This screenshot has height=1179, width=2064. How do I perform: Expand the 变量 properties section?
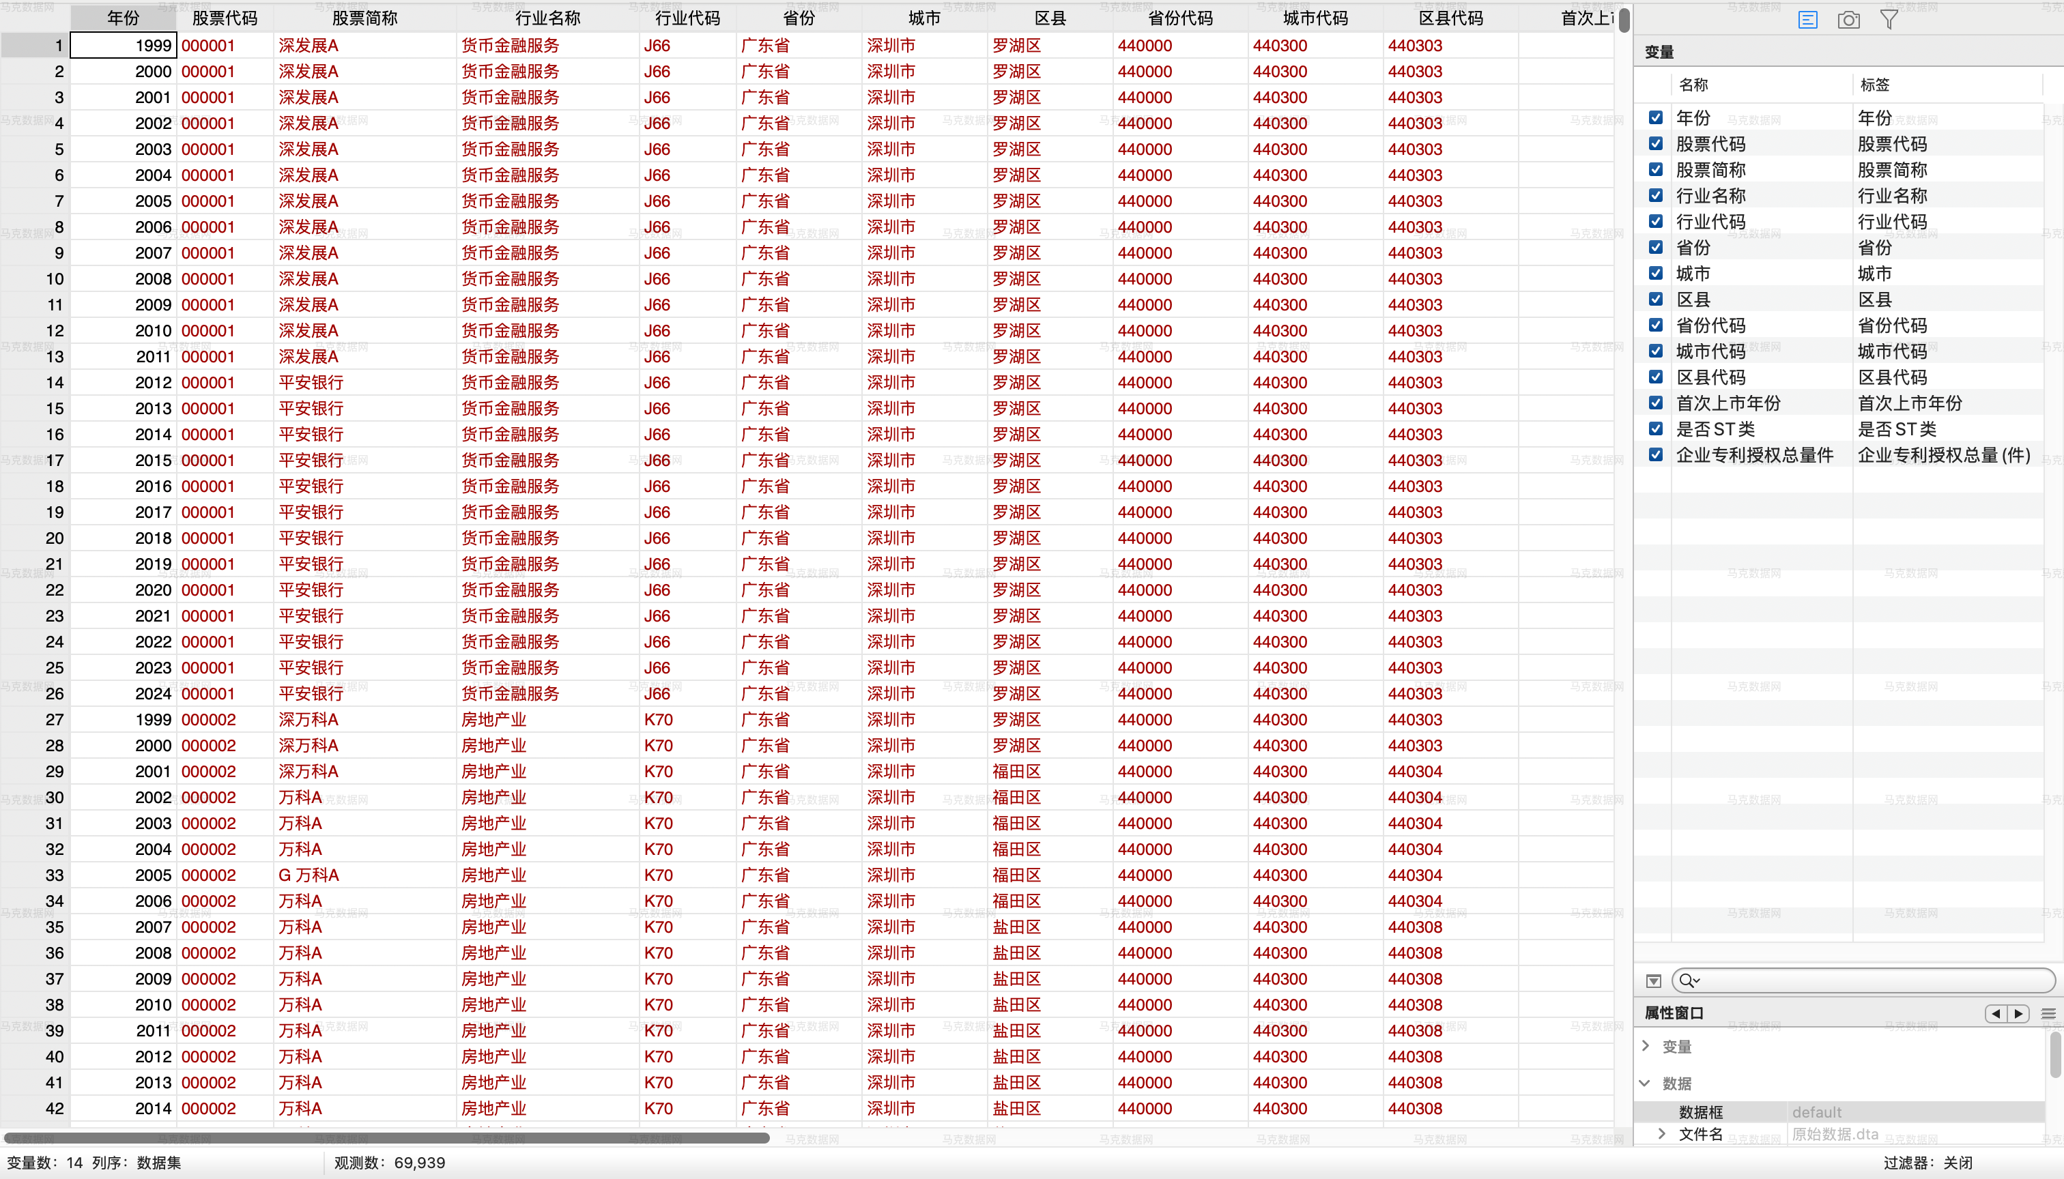click(1646, 1045)
